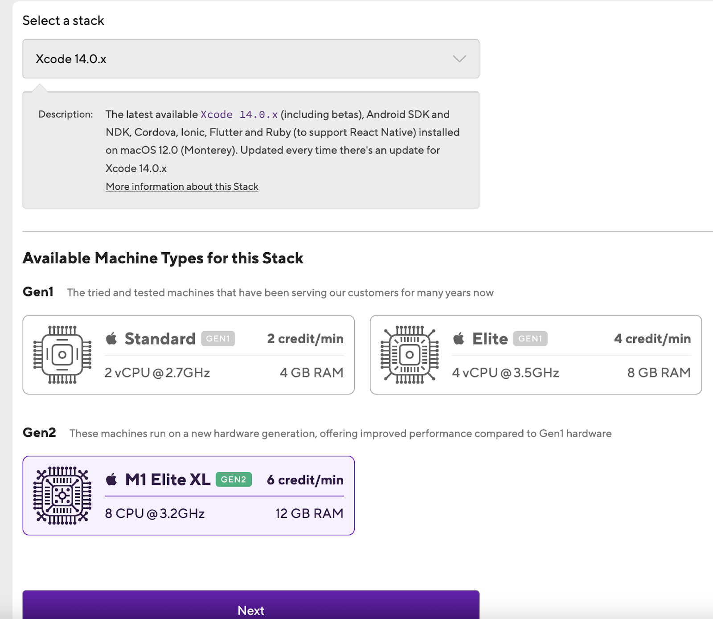This screenshot has height=619, width=713.
Task: Click the GEN1 badge next to Elite
Action: click(530, 339)
